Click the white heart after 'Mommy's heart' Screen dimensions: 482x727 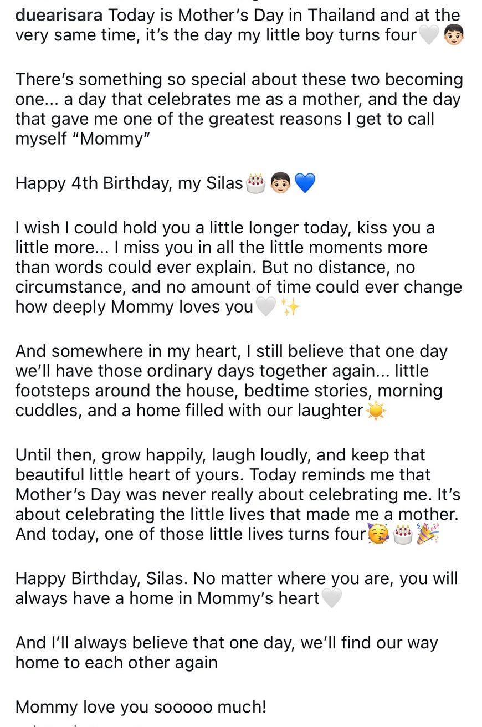point(331,598)
